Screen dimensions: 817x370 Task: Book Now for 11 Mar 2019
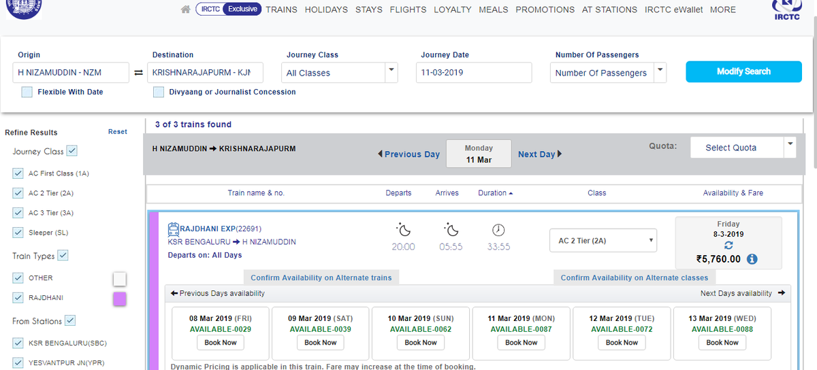[x=522, y=343]
